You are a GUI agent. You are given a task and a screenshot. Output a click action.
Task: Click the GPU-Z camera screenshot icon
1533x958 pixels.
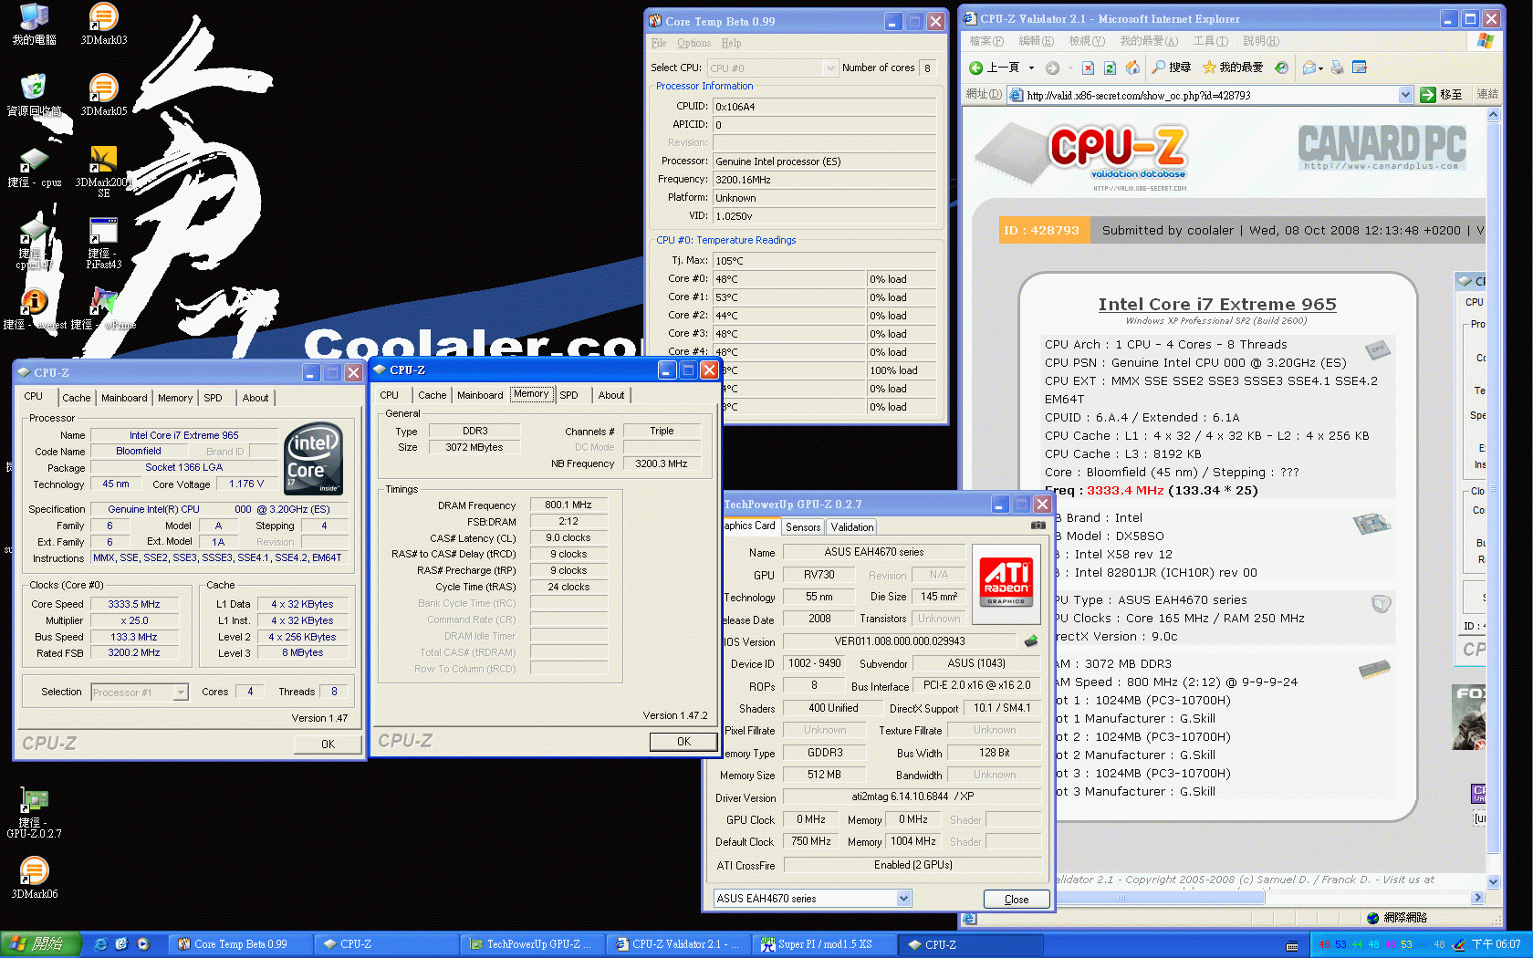click(x=1038, y=525)
